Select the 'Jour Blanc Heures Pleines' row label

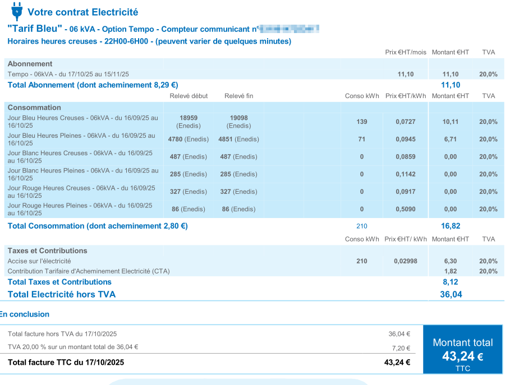pyautogui.click(x=82, y=174)
